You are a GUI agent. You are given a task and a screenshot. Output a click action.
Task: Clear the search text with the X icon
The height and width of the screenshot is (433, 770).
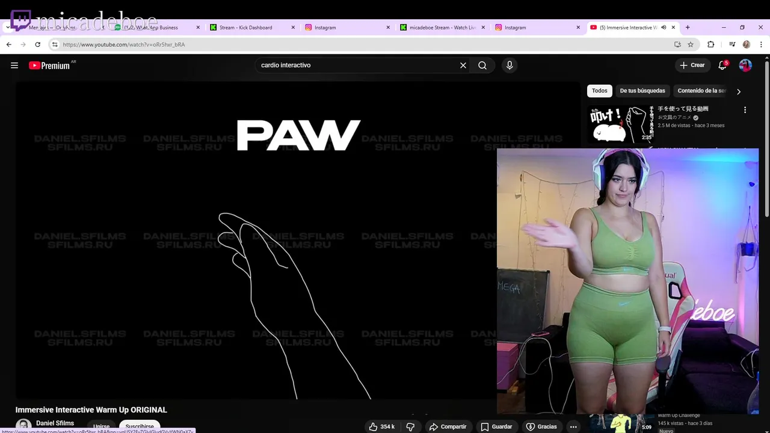tap(463, 66)
